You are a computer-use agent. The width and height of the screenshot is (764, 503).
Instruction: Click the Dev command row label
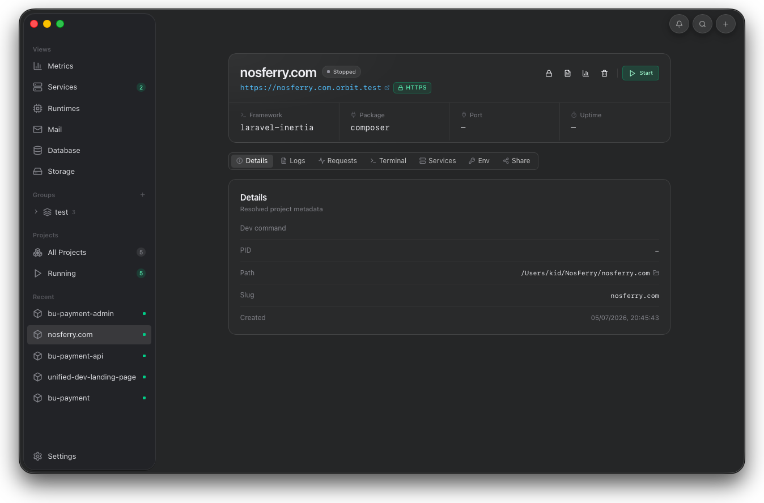coord(263,228)
